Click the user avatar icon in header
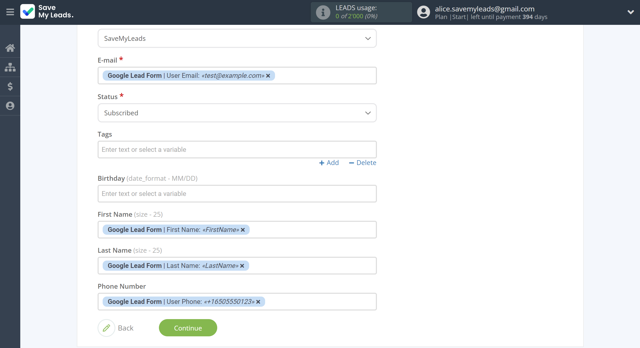The width and height of the screenshot is (640, 348). click(424, 12)
